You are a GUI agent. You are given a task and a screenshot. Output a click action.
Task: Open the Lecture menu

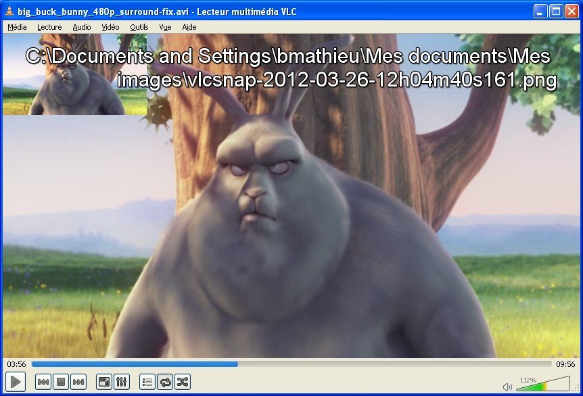click(49, 27)
